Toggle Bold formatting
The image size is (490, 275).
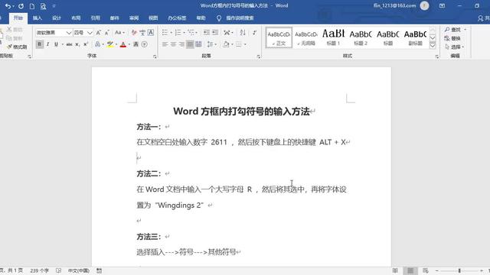coord(39,44)
